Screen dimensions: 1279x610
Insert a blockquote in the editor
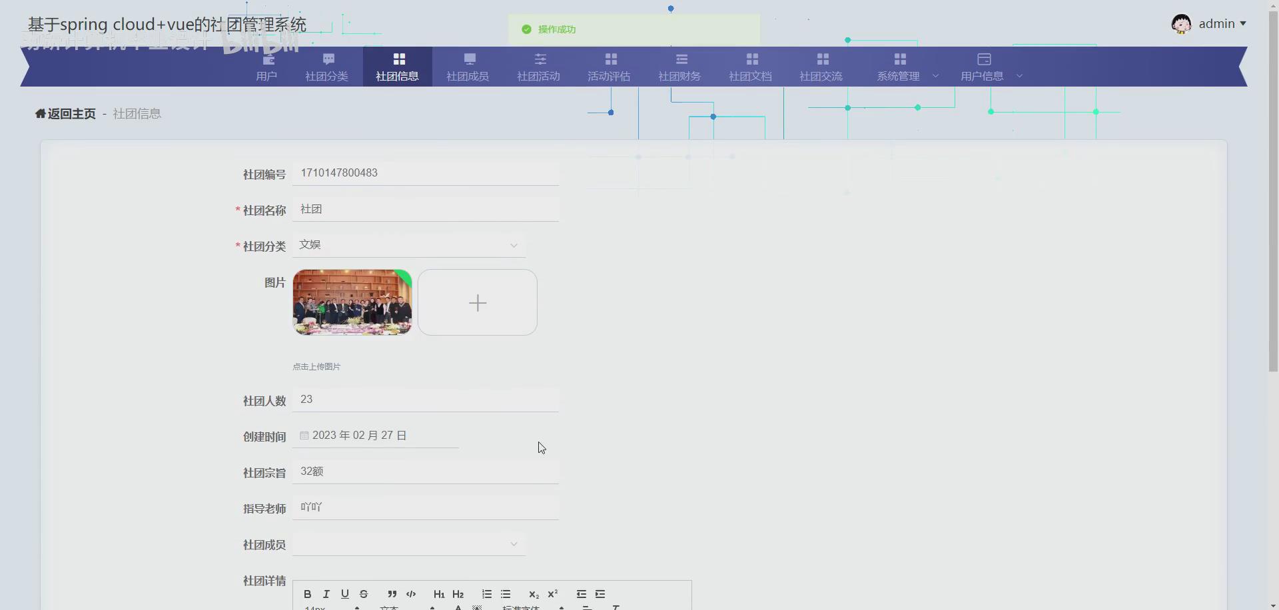[x=392, y=593]
